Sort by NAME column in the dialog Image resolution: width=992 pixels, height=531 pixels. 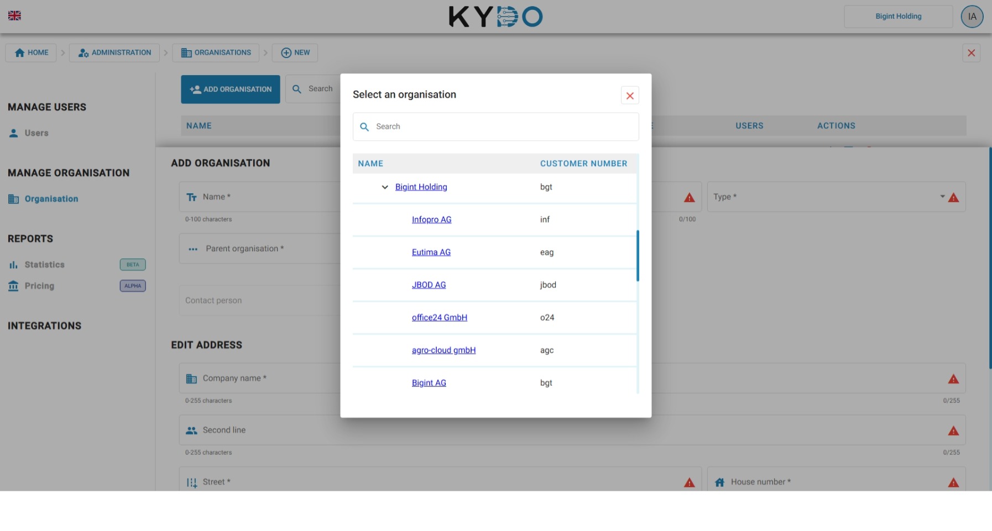pyautogui.click(x=370, y=164)
